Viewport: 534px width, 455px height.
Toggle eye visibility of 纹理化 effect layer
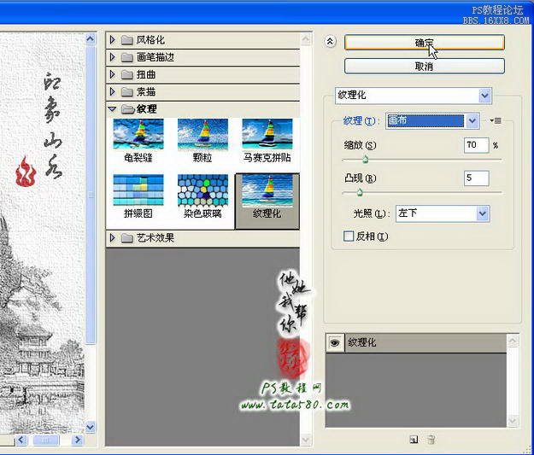point(335,342)
